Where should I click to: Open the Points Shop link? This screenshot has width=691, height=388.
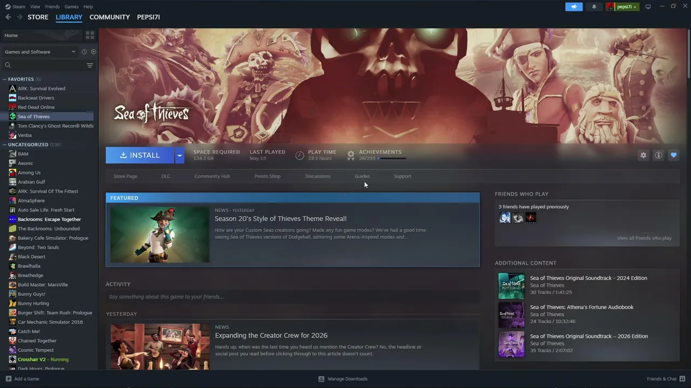point(267,176)
